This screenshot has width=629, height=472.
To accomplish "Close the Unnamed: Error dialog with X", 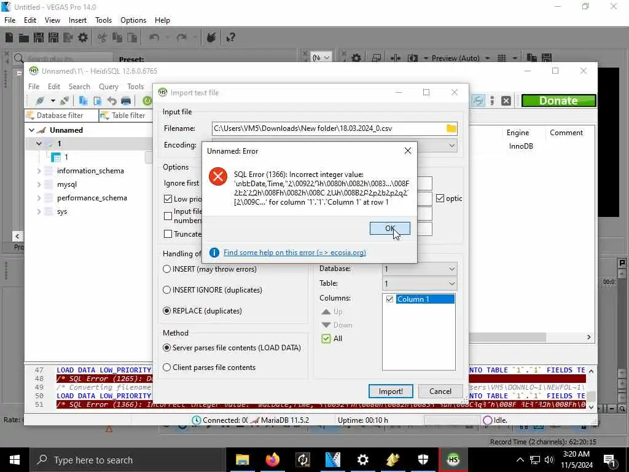I will [x=408, y=151].
